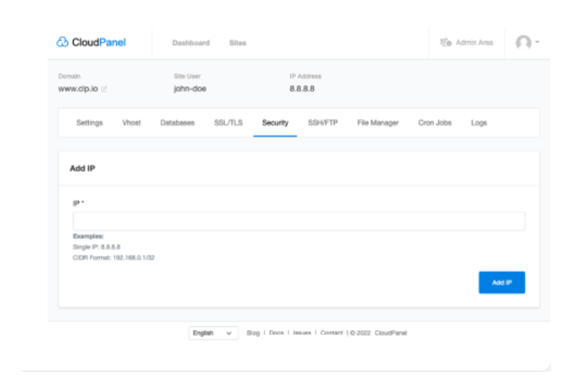Go to the Dashboard menu item
Screen dimensions: 573x381
click(x=190, y=43)
